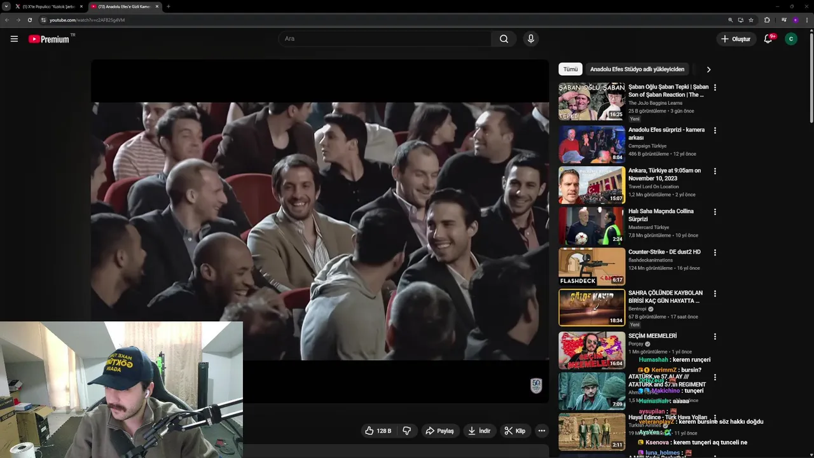Open options menu for Şaban Oğlu Şaban Tepki
Screen dimensions: 814x458
point(715,87)
